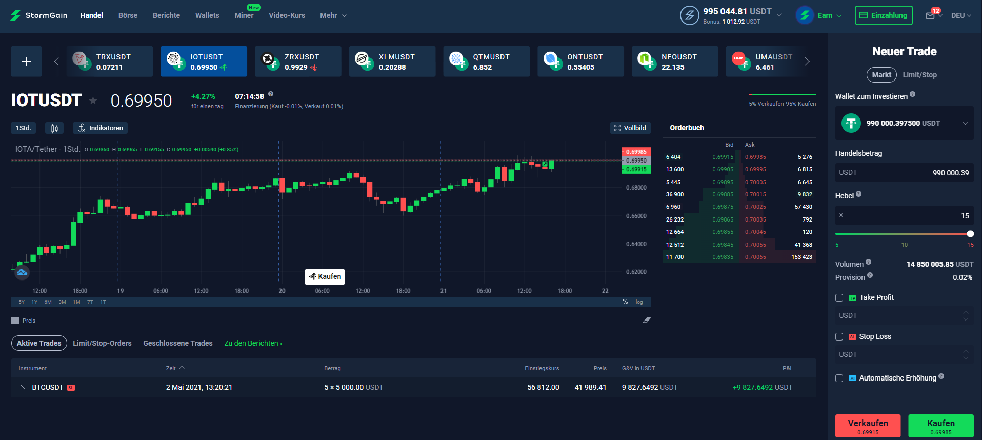Enable the Take Profit checkbox

pos(839,297)
